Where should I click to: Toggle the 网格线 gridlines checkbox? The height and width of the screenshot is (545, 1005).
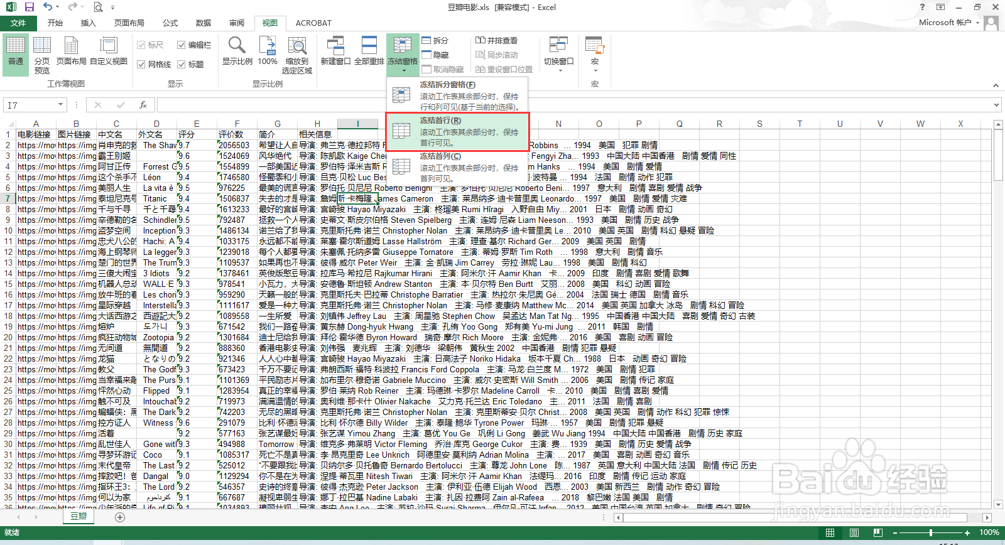coord(141,64)
